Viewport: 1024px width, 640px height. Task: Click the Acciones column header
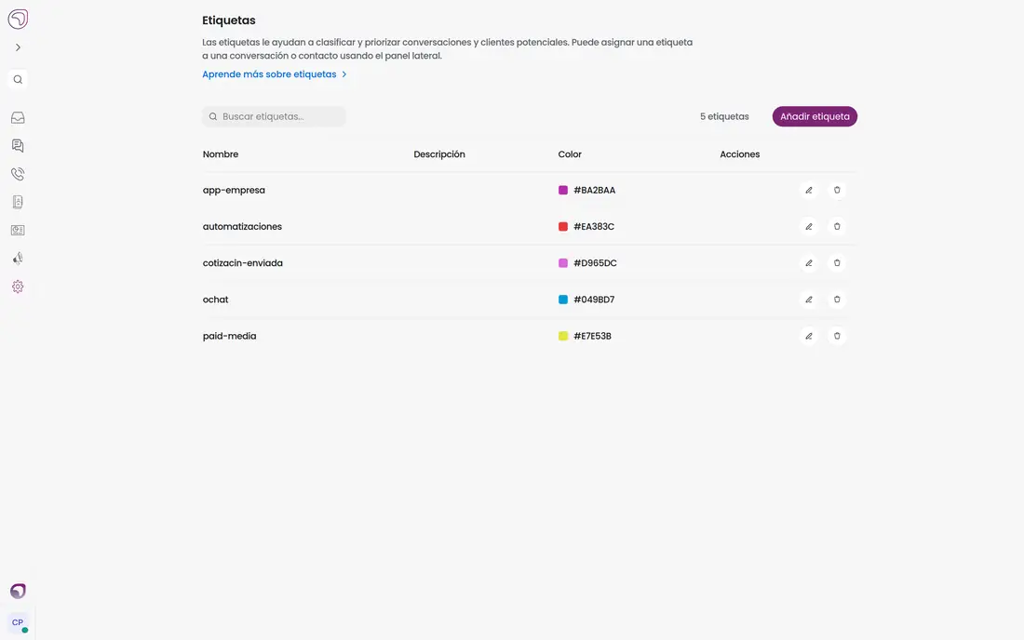tap(739, 154)
